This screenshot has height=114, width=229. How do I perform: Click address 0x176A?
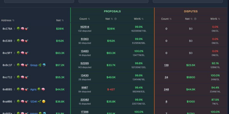(x=7, y=29)
